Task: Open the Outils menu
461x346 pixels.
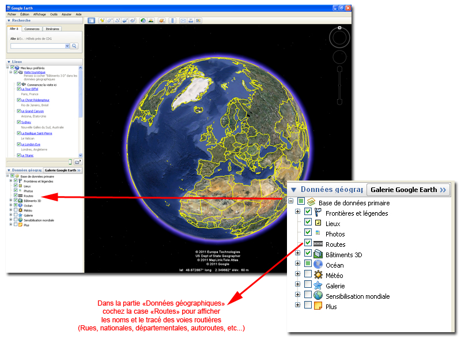Action: point(54,14)
